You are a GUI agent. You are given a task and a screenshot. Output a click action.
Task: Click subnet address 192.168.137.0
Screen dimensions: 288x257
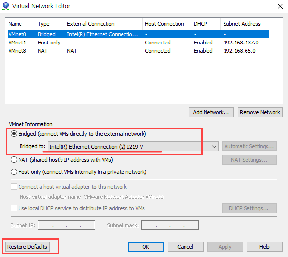[241, 43]
